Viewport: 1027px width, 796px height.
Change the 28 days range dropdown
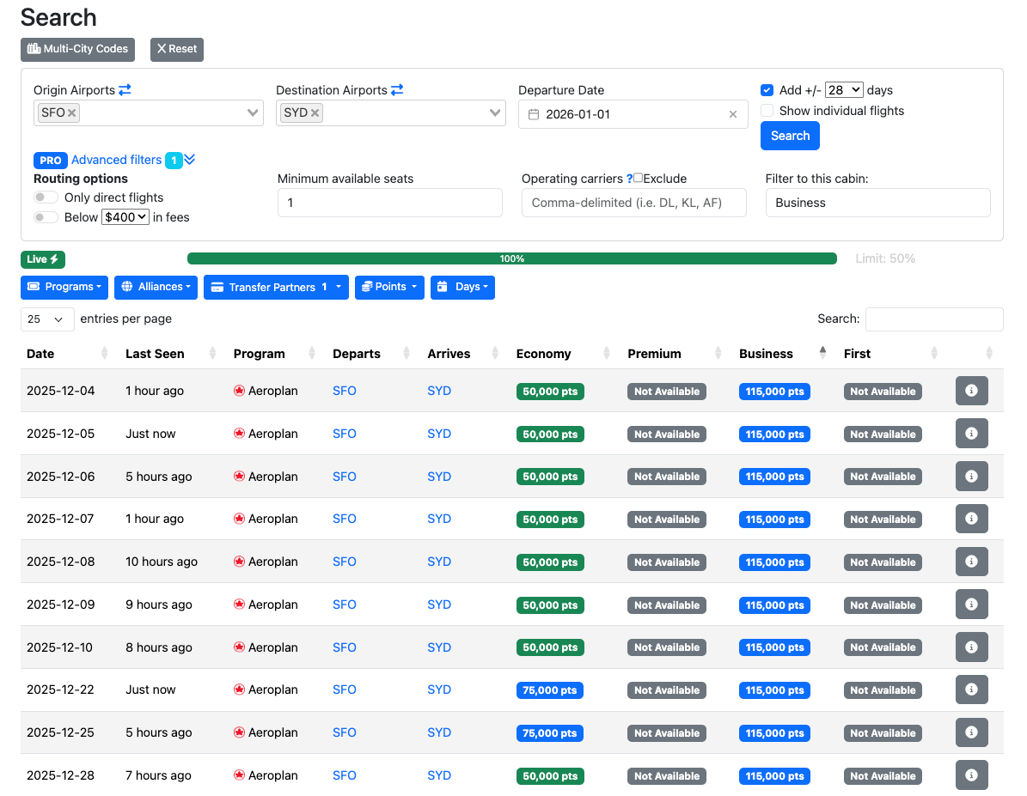click(844, 90)
